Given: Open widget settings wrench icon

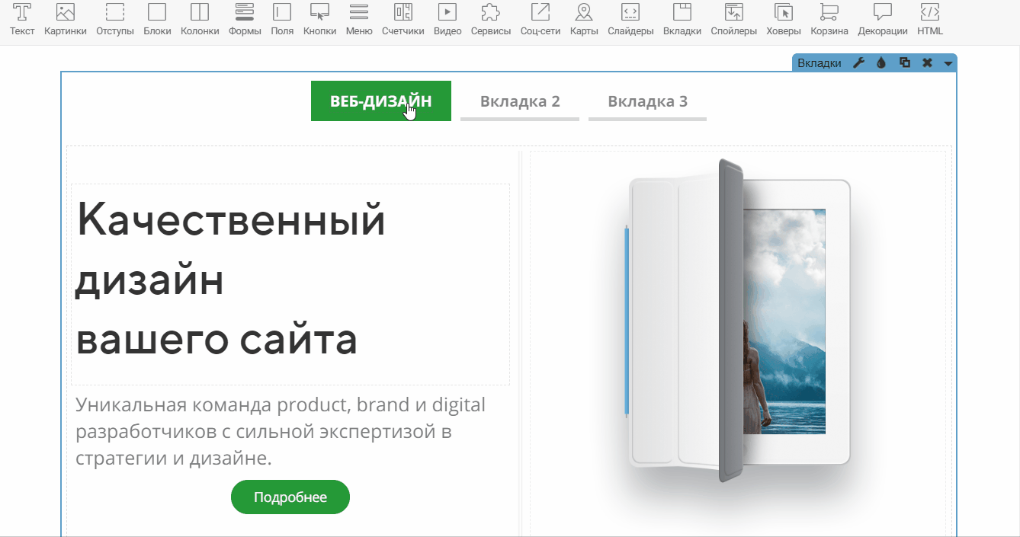Looking at the screenshot, I should (x=858, y=63).
